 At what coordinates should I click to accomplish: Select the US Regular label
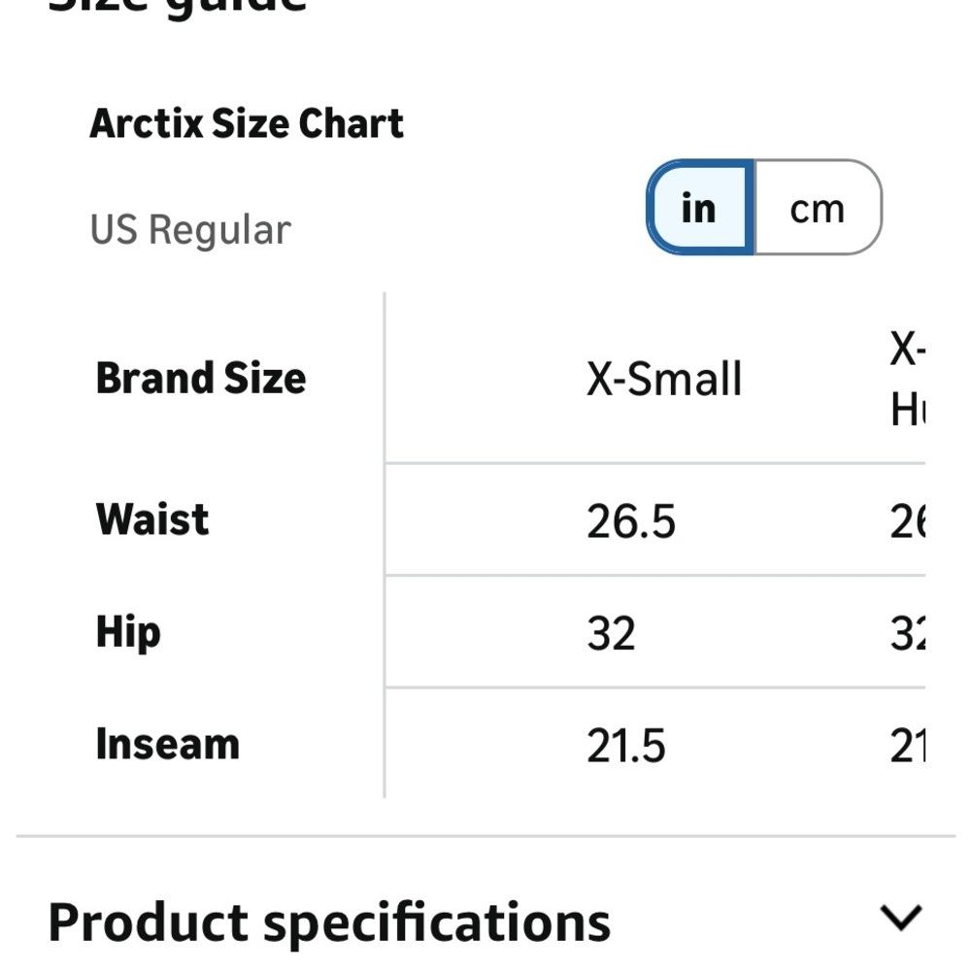click(190, 229)
